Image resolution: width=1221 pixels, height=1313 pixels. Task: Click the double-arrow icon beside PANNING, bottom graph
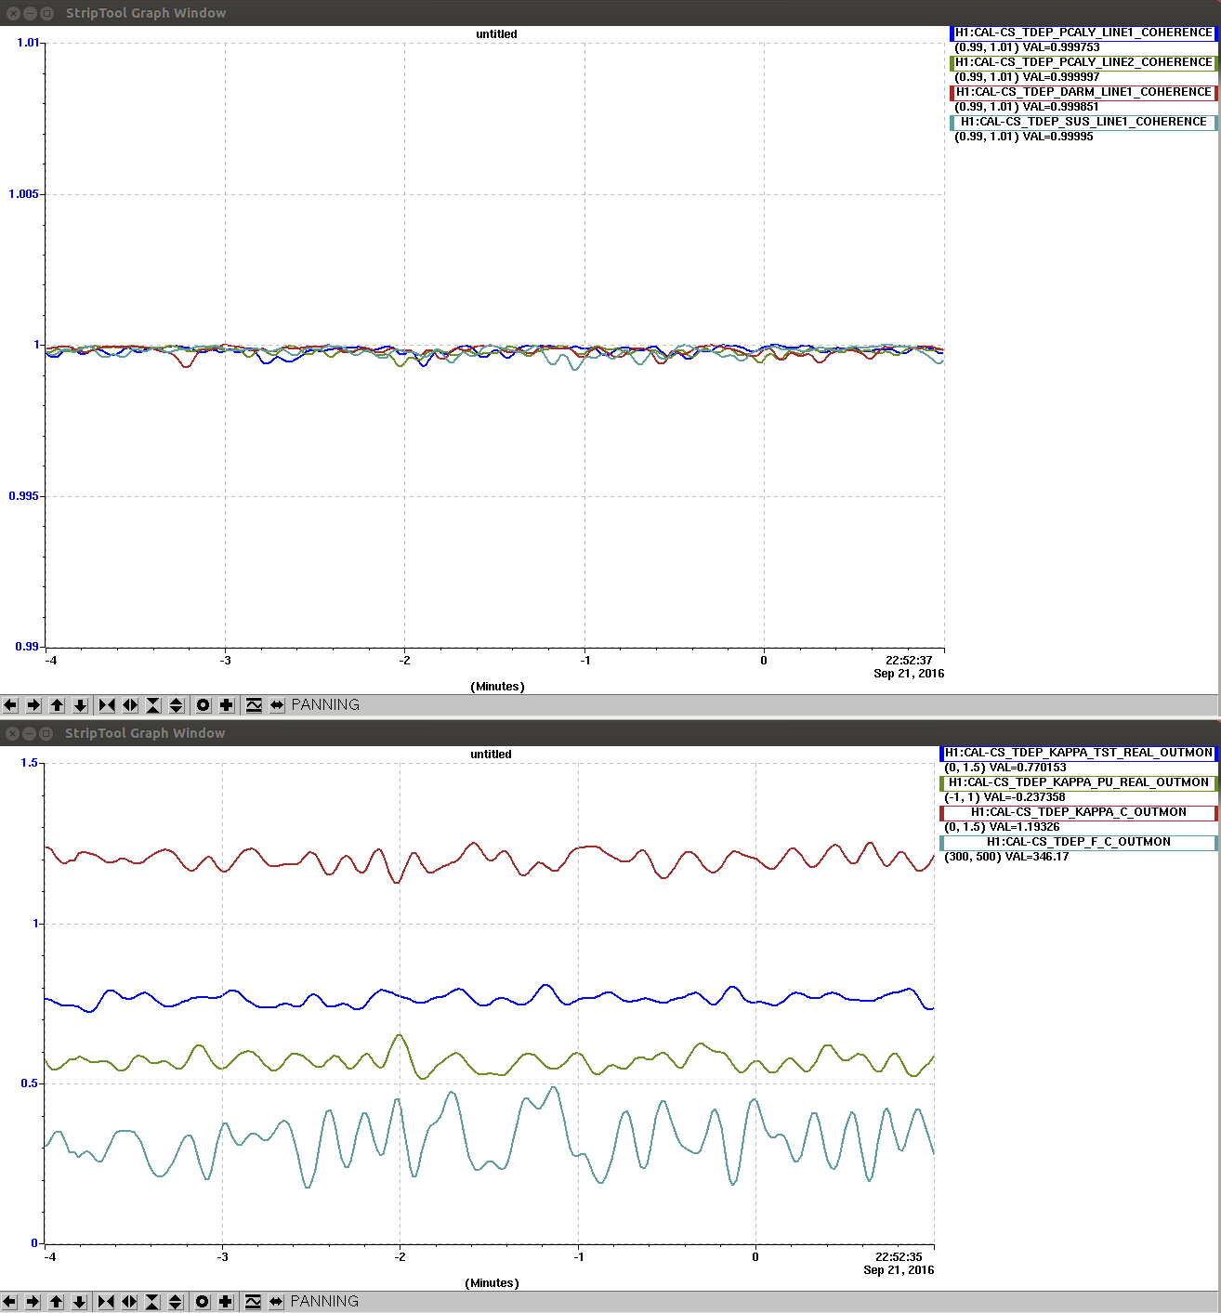click(x=276, y=1302)
